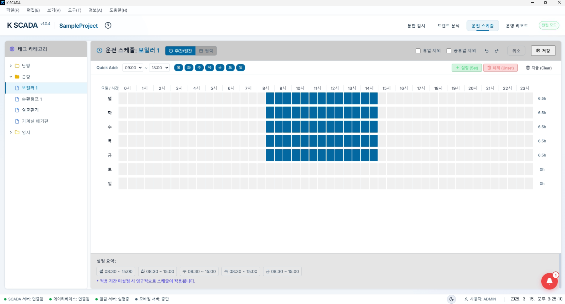The height and width of the screenshot is (304, 565).
Task: Open the 경보(A) menu
Action: click(x=95, y=10)
